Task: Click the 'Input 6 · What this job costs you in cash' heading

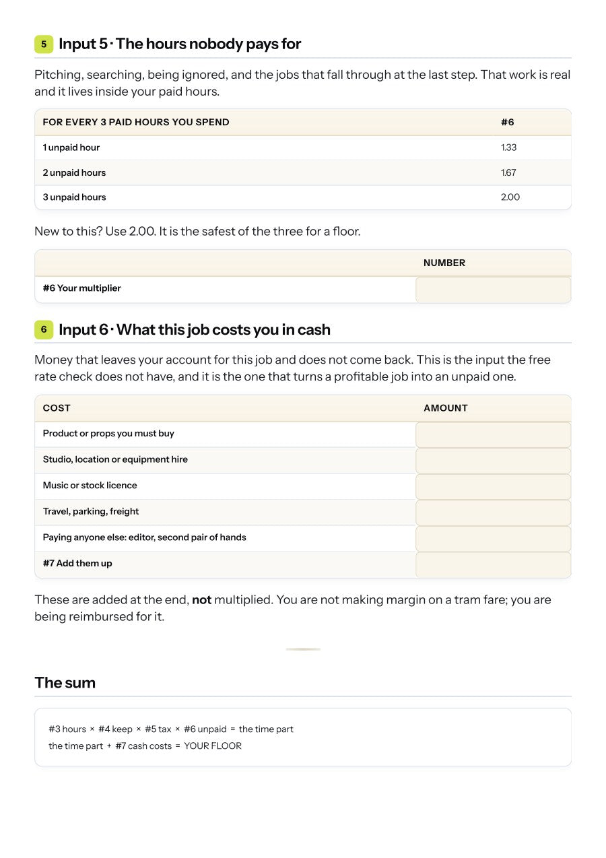Action: pyautogui.click(x=195, y=330)
